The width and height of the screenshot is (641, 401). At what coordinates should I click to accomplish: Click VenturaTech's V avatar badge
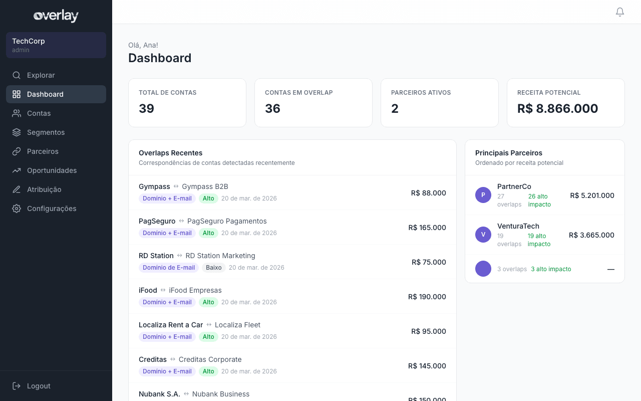click(x=483, y=234)
